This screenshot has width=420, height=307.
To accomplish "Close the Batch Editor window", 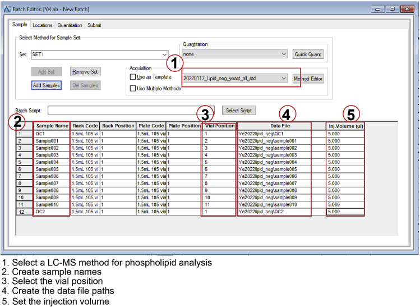I will coord(407,9).
